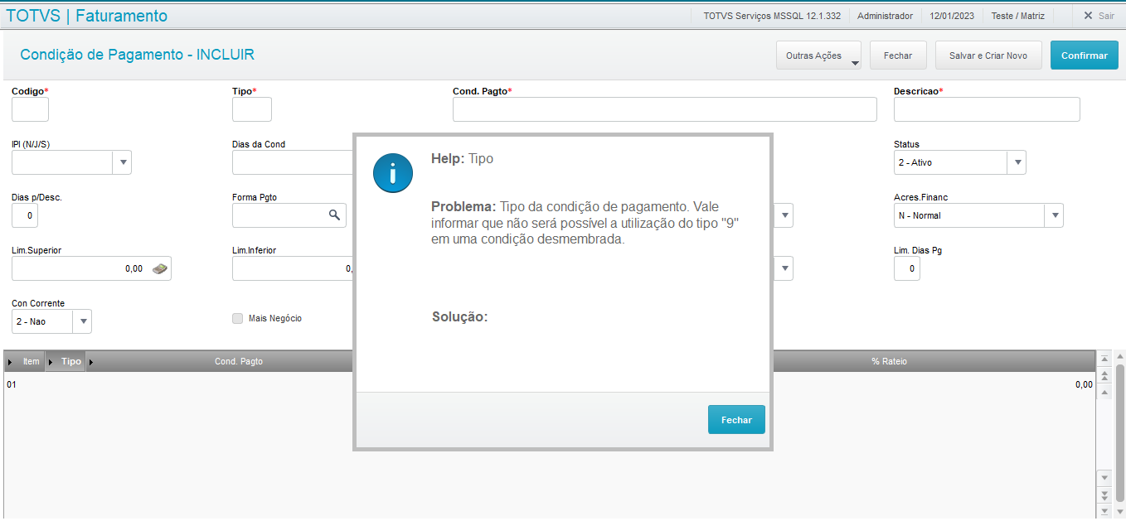Click the Lim. Dias Pg field
This screenshot has height=521, width=1126.
(907, 268)
